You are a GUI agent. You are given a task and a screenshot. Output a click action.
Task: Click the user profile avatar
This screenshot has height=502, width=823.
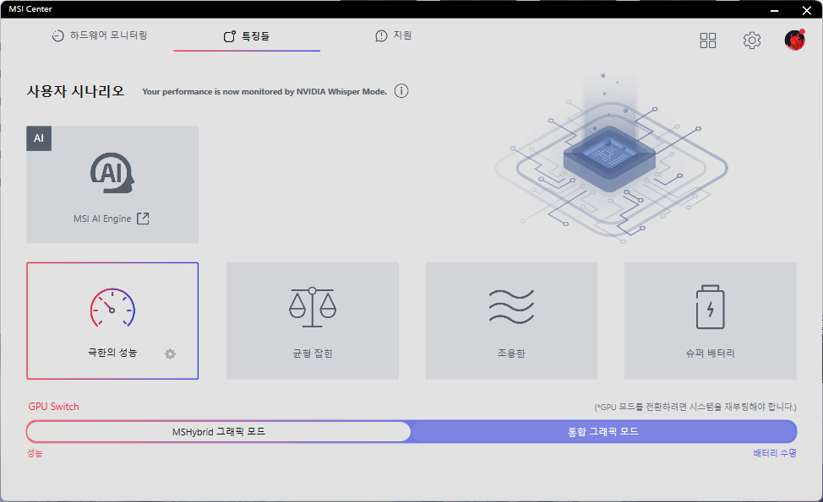point(794,40)
